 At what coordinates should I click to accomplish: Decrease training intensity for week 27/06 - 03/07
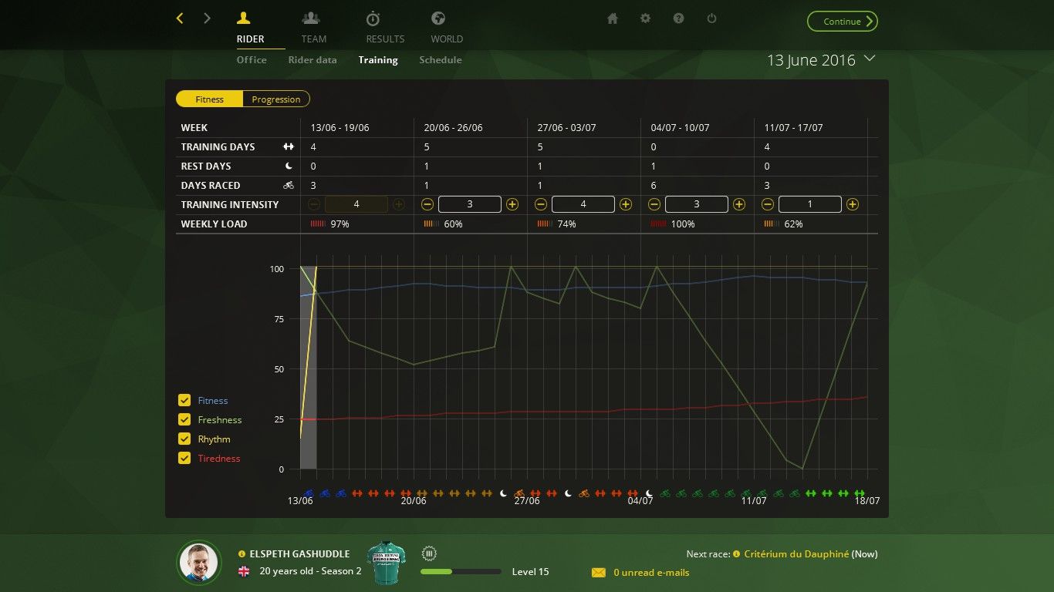click(541, 204)
